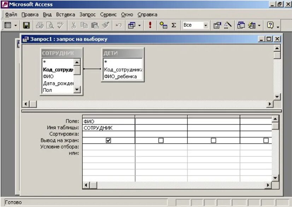Click the Copy toolbar icon
This screenshot has height=207, width=292.
[x=84, y=25]
